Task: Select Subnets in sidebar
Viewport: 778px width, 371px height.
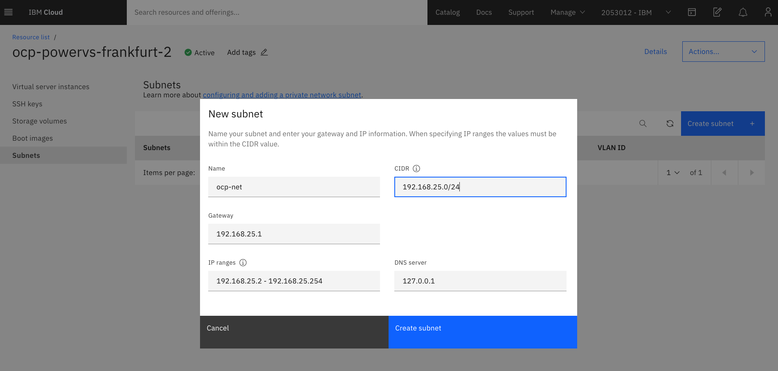Action: (63, 155)
